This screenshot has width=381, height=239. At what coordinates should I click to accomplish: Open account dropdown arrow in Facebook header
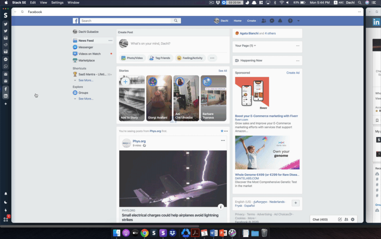(298, 21)
